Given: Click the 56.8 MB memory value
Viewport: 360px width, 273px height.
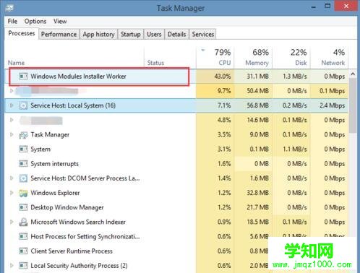Looking at the screenshot, I should click(x=257, y=105).
